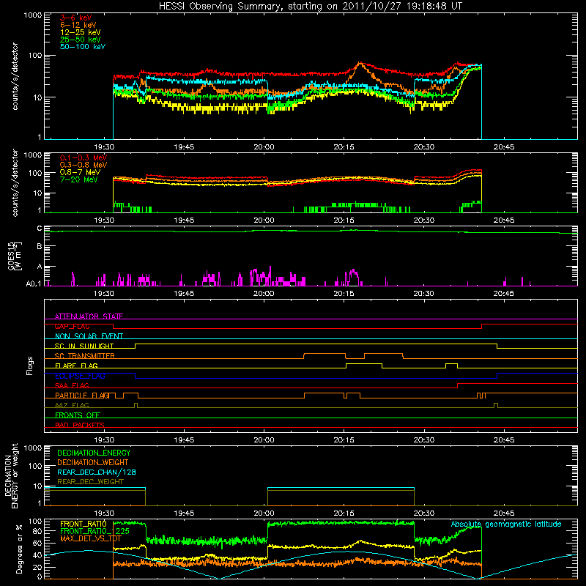
Task: Click 20:00 tick under the GOES15 panel
Action: [x=264, y=294]
